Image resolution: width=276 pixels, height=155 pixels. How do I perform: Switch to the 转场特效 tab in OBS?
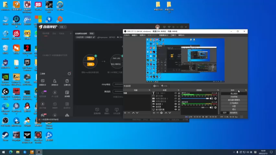234,113
